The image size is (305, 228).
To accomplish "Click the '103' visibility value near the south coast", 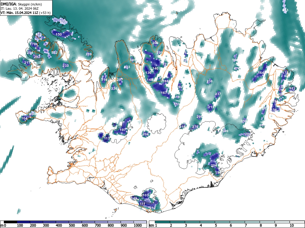I will tap(146, 195).
